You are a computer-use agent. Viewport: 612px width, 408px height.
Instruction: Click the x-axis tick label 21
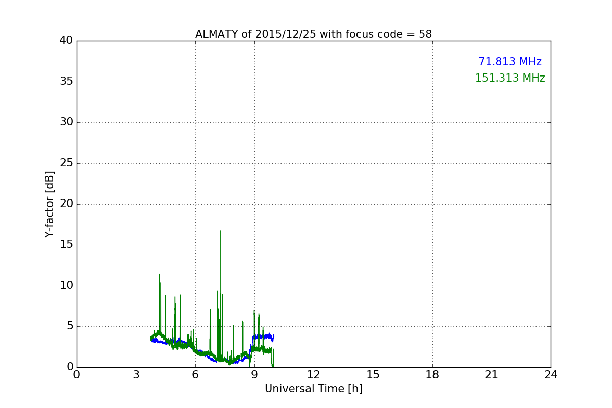pyautogui.click(x=492, y=375)
